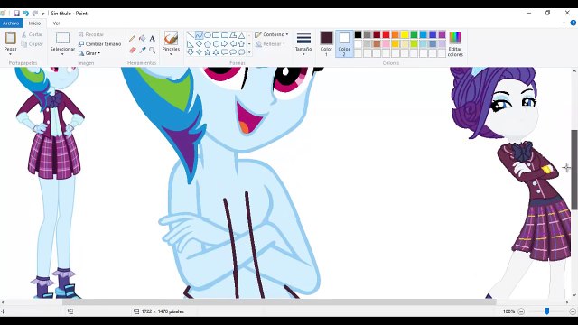Click the Pinceles brush icon

click(171, 38)
